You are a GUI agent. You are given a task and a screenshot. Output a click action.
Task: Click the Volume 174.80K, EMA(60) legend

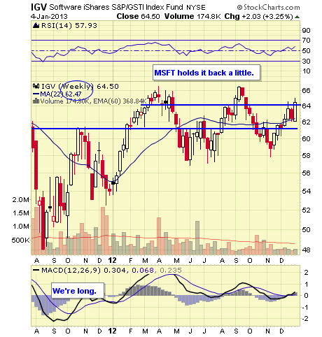click(93, 101)
